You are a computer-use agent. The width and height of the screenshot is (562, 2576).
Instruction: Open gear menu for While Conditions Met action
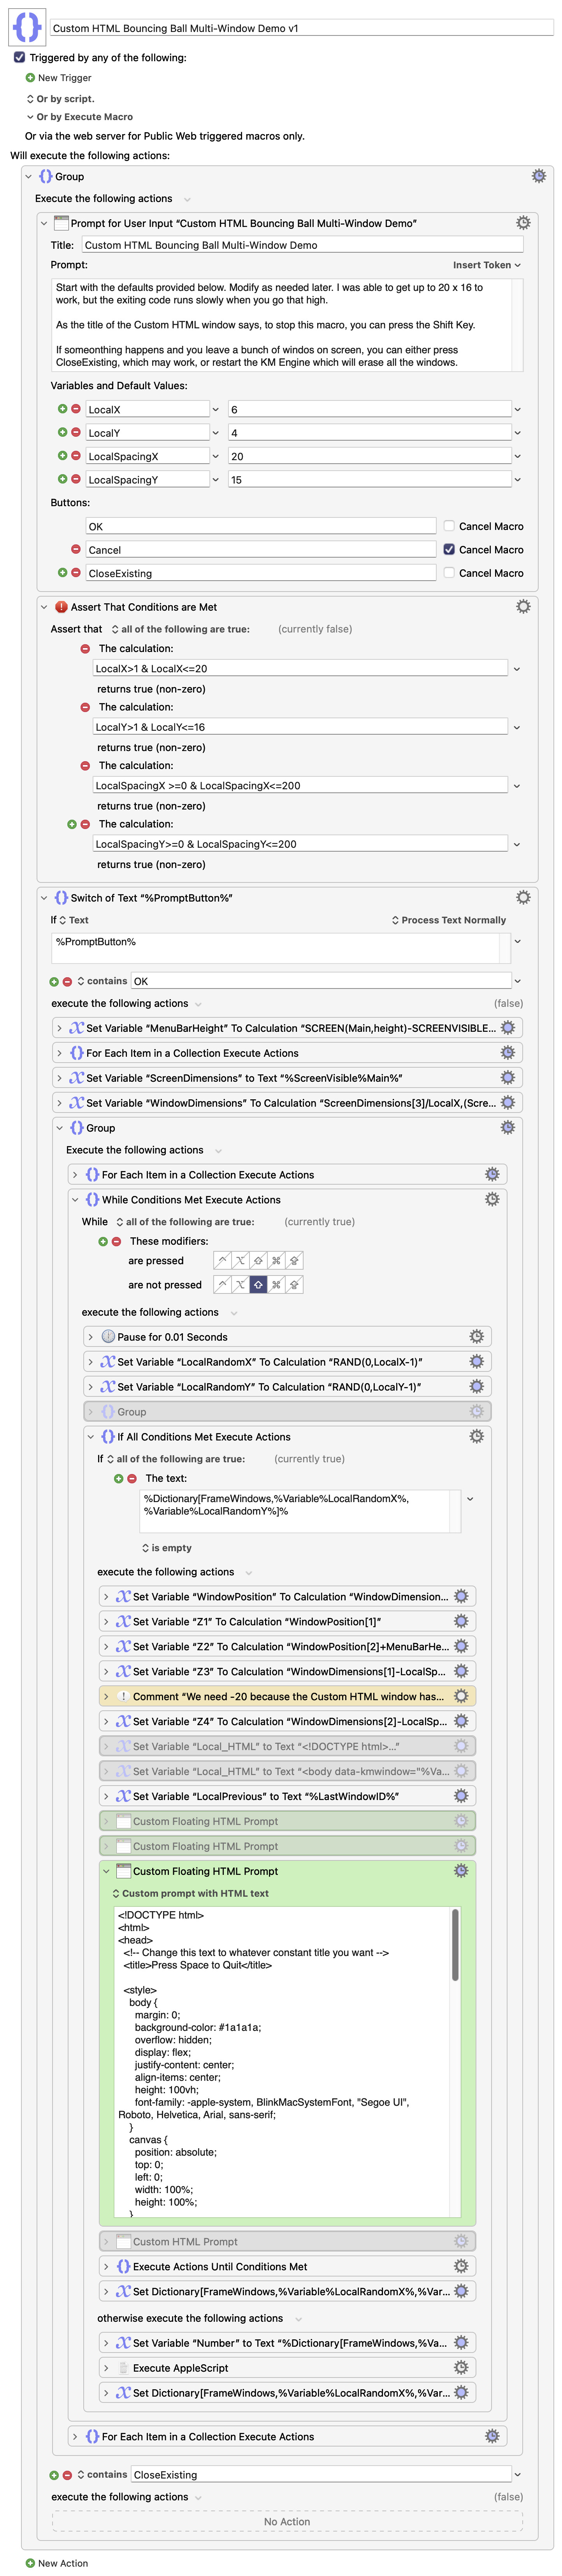tap(492, 1199)
